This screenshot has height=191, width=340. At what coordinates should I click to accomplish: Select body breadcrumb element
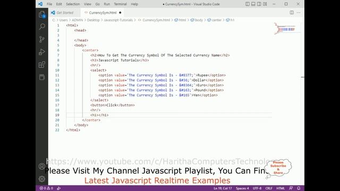[x=197, y=20]
